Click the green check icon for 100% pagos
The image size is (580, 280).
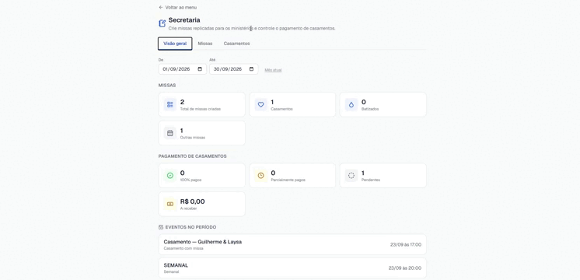coord(170,176)
